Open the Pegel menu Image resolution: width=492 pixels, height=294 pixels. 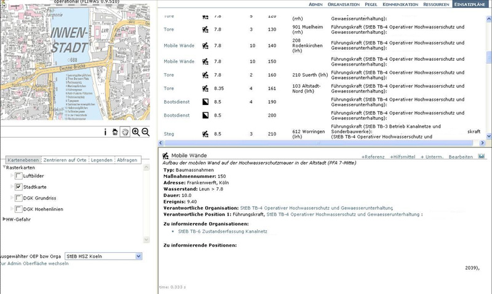pos(371,4)
